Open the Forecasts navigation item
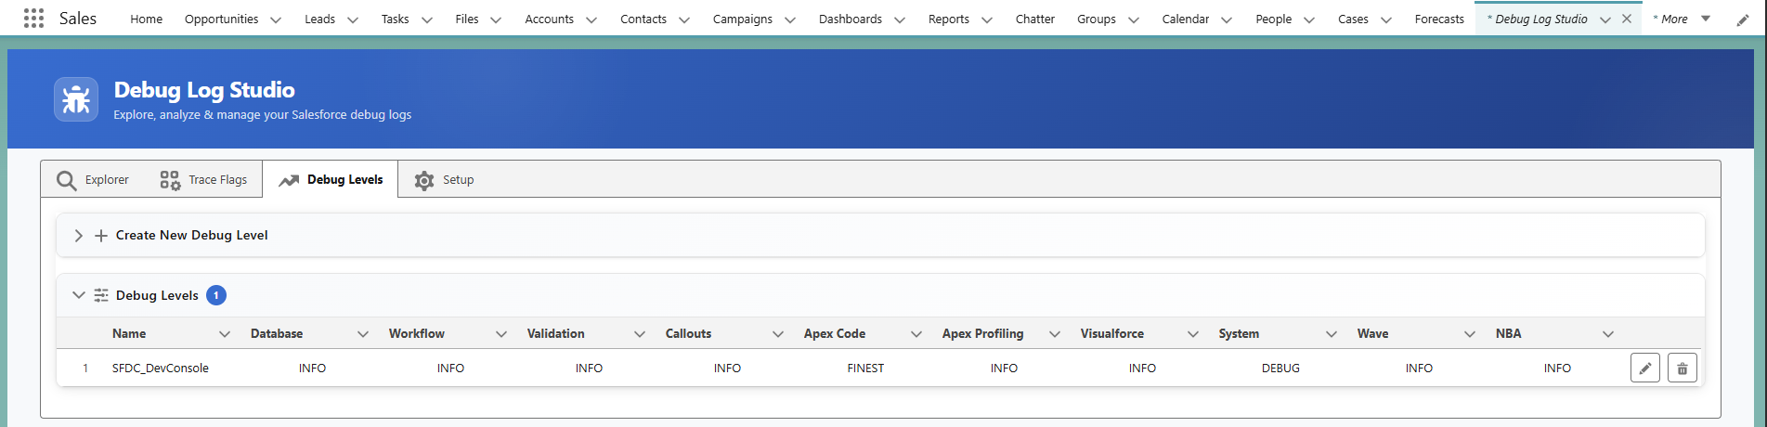The height and width of the screenshot is (427, 1767). click(1439, 19)
